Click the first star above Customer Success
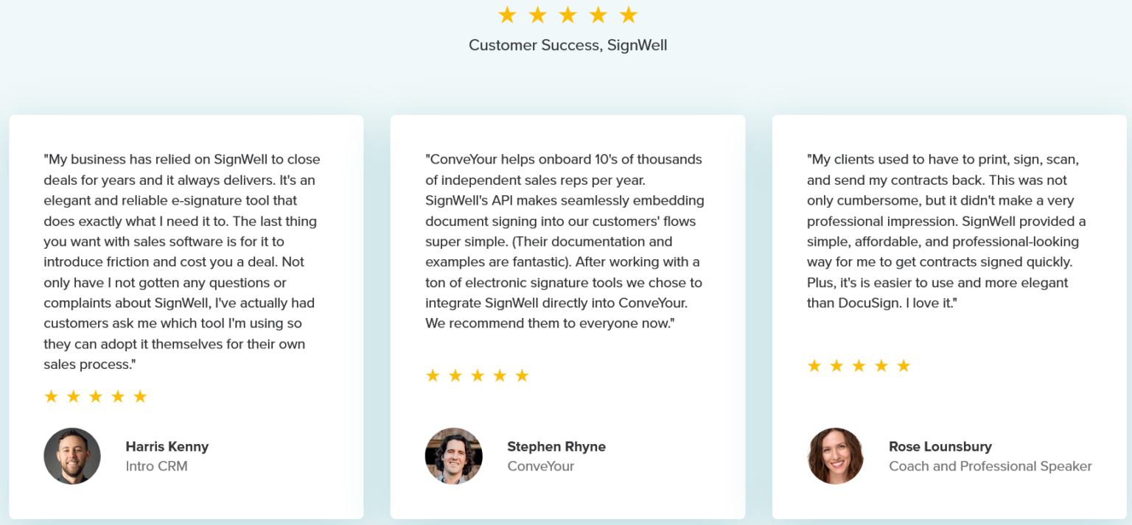 (x=507, y=15)
